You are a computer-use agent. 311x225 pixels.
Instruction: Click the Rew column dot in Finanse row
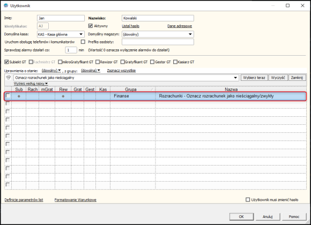point(63,96)
